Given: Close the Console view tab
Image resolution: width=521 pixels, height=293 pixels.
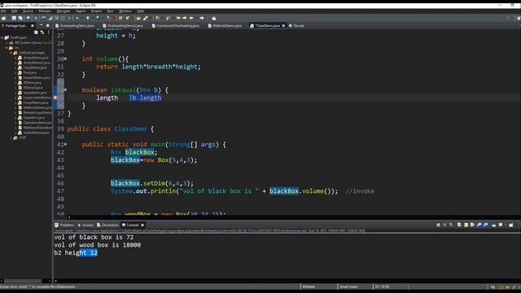Looking at the screenshot, I should [142, 225].
